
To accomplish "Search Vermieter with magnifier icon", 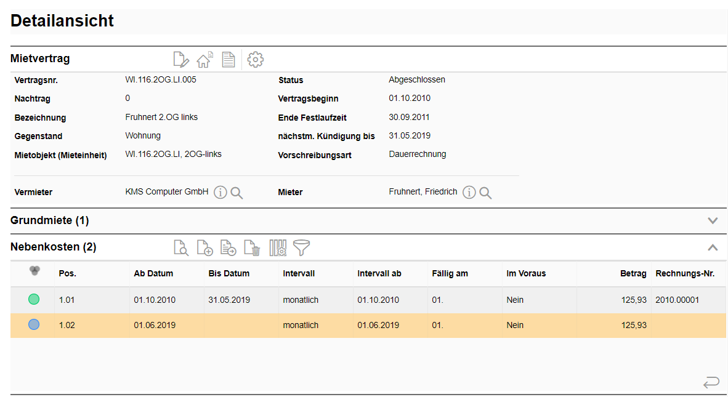I will [237, 193].
